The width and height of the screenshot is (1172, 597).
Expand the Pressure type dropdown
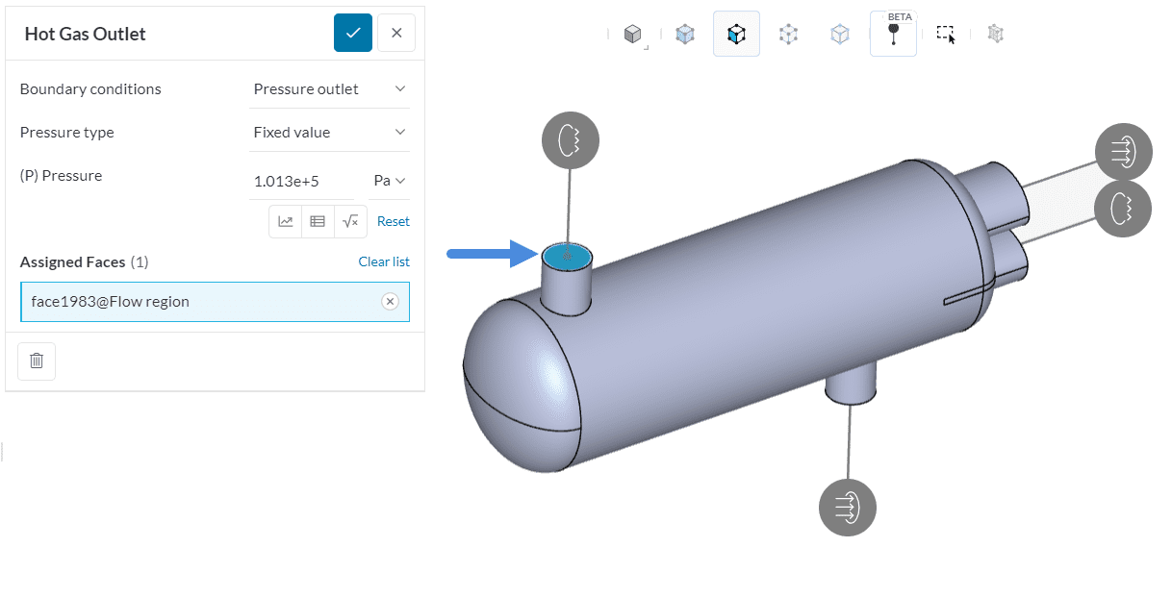(x=329, y=132)
